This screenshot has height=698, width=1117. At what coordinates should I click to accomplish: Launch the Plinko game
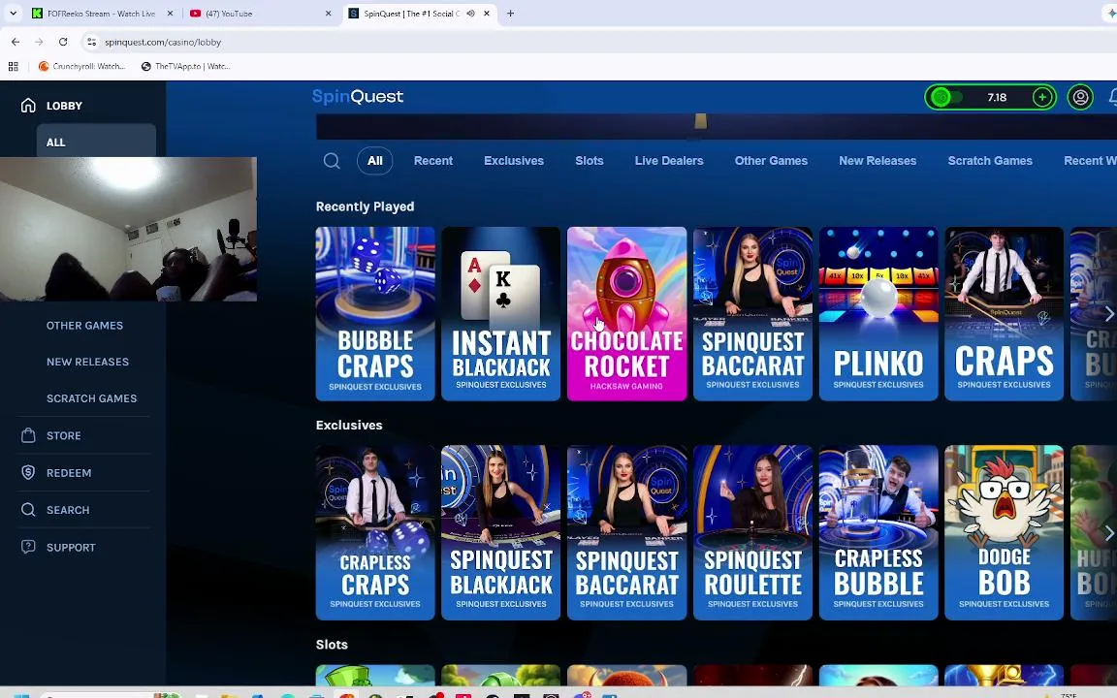pyautogui.click(x=878, y=313)
